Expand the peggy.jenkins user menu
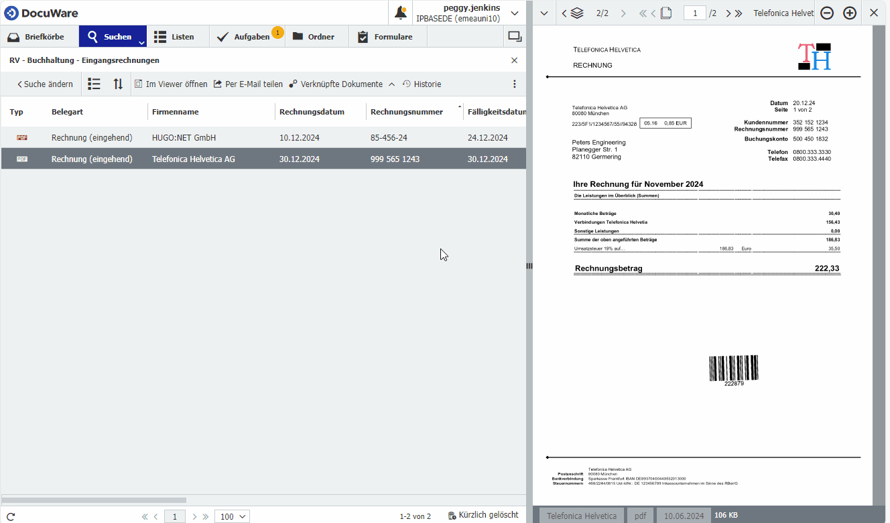The image size is (890, 523). 514,13
